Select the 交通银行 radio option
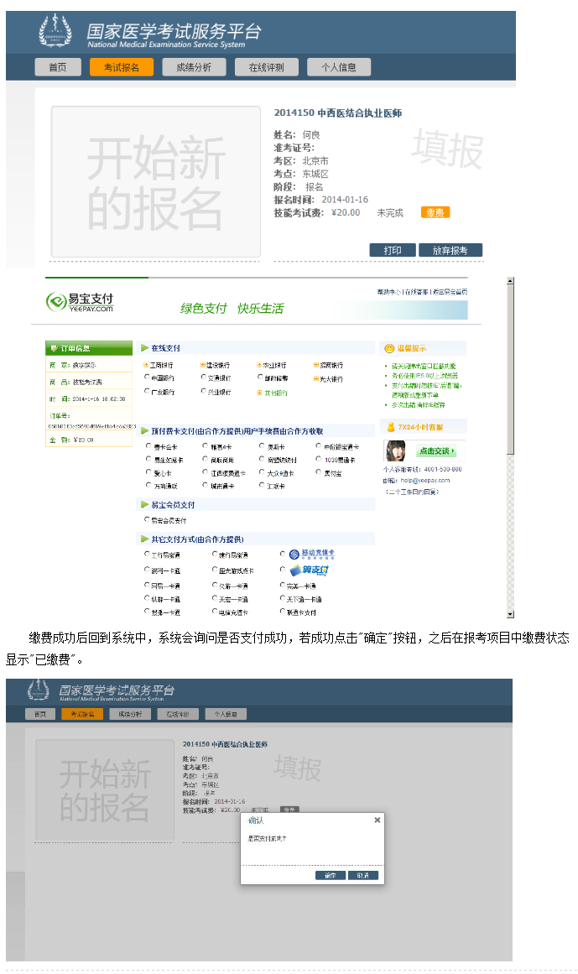The height and width of the screenshot is (974, 578). pyautogui.click(x=204, y=377)
